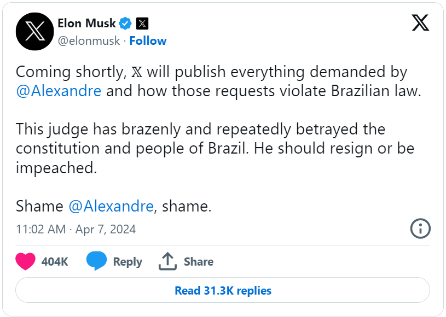This screenshot has height=317, width=446.
Task: Open the Elon Musk display name
Action: [87, 24]
